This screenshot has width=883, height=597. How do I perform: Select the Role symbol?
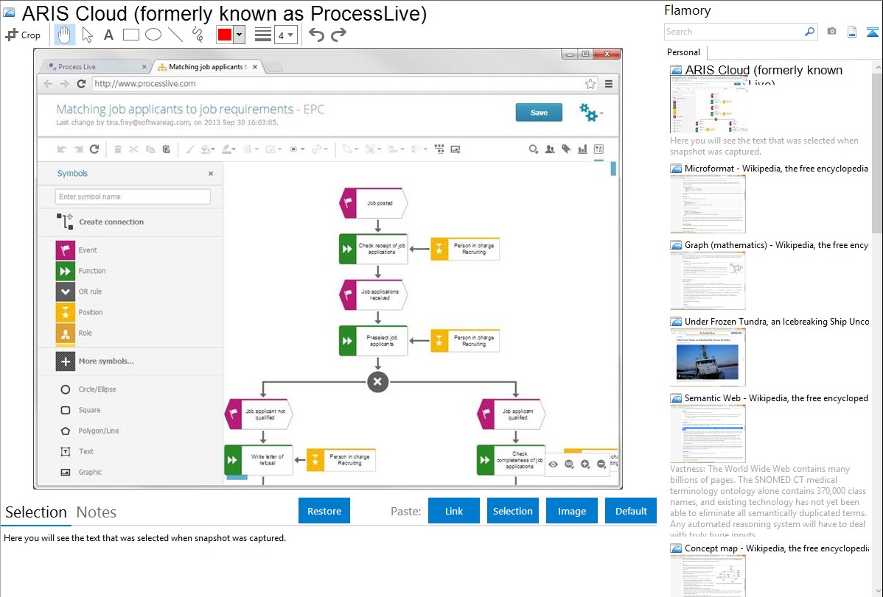74,333
